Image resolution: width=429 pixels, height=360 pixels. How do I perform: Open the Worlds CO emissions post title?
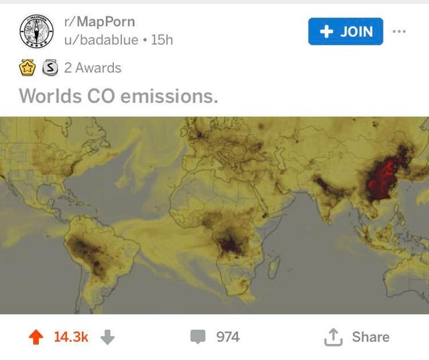pyautogui.click(x=119, y=96)
